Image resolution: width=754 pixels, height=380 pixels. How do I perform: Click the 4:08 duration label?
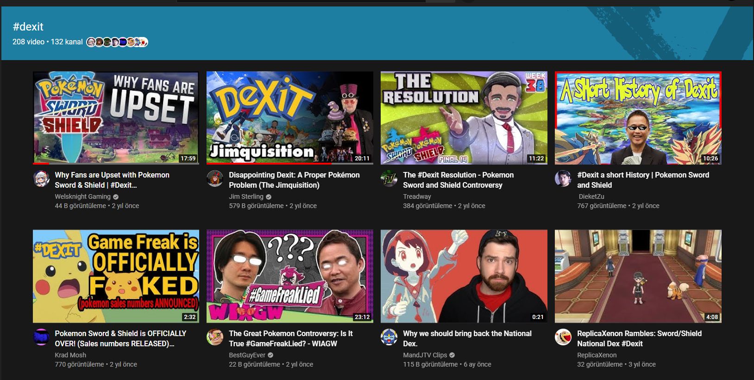coord(712,317)
